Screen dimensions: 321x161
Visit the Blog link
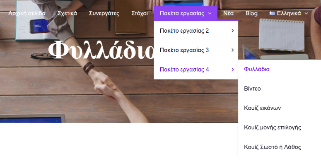[251, 13]
